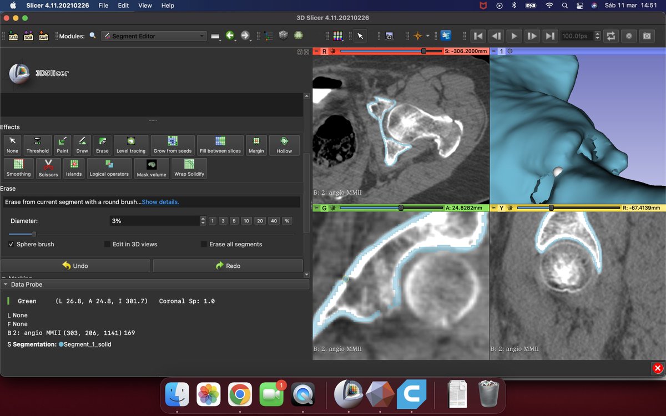Select the Islands effect

coord(74,168)
